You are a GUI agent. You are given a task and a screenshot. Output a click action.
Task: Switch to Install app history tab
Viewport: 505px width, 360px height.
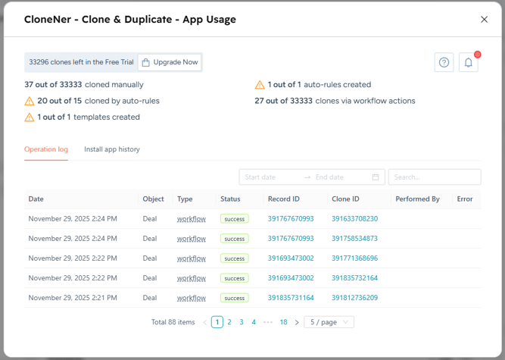tap(112, 149)
